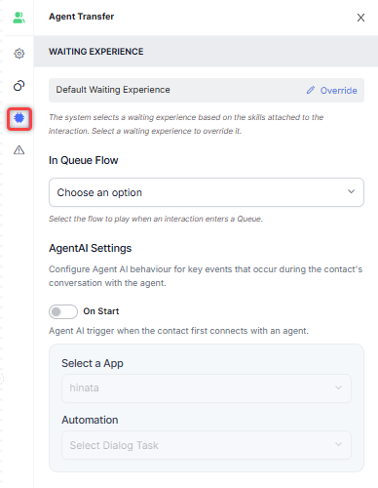
Task: Open the Select a App hinata dropdown
Action: click(x=207, y=388)
